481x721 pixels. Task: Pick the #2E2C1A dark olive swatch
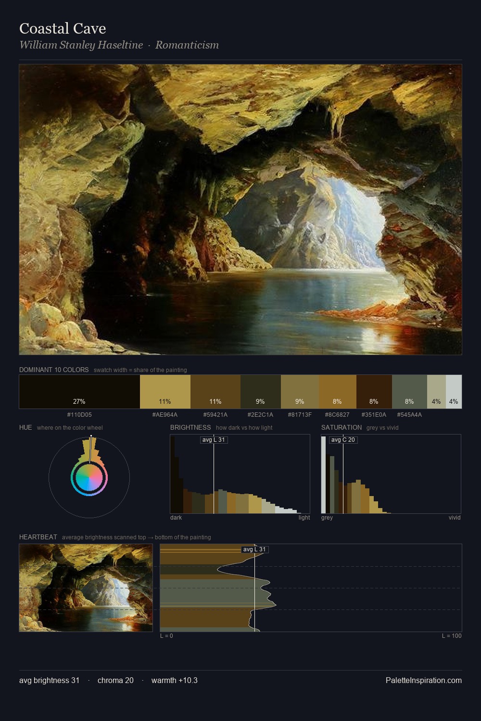coord(260,392)
